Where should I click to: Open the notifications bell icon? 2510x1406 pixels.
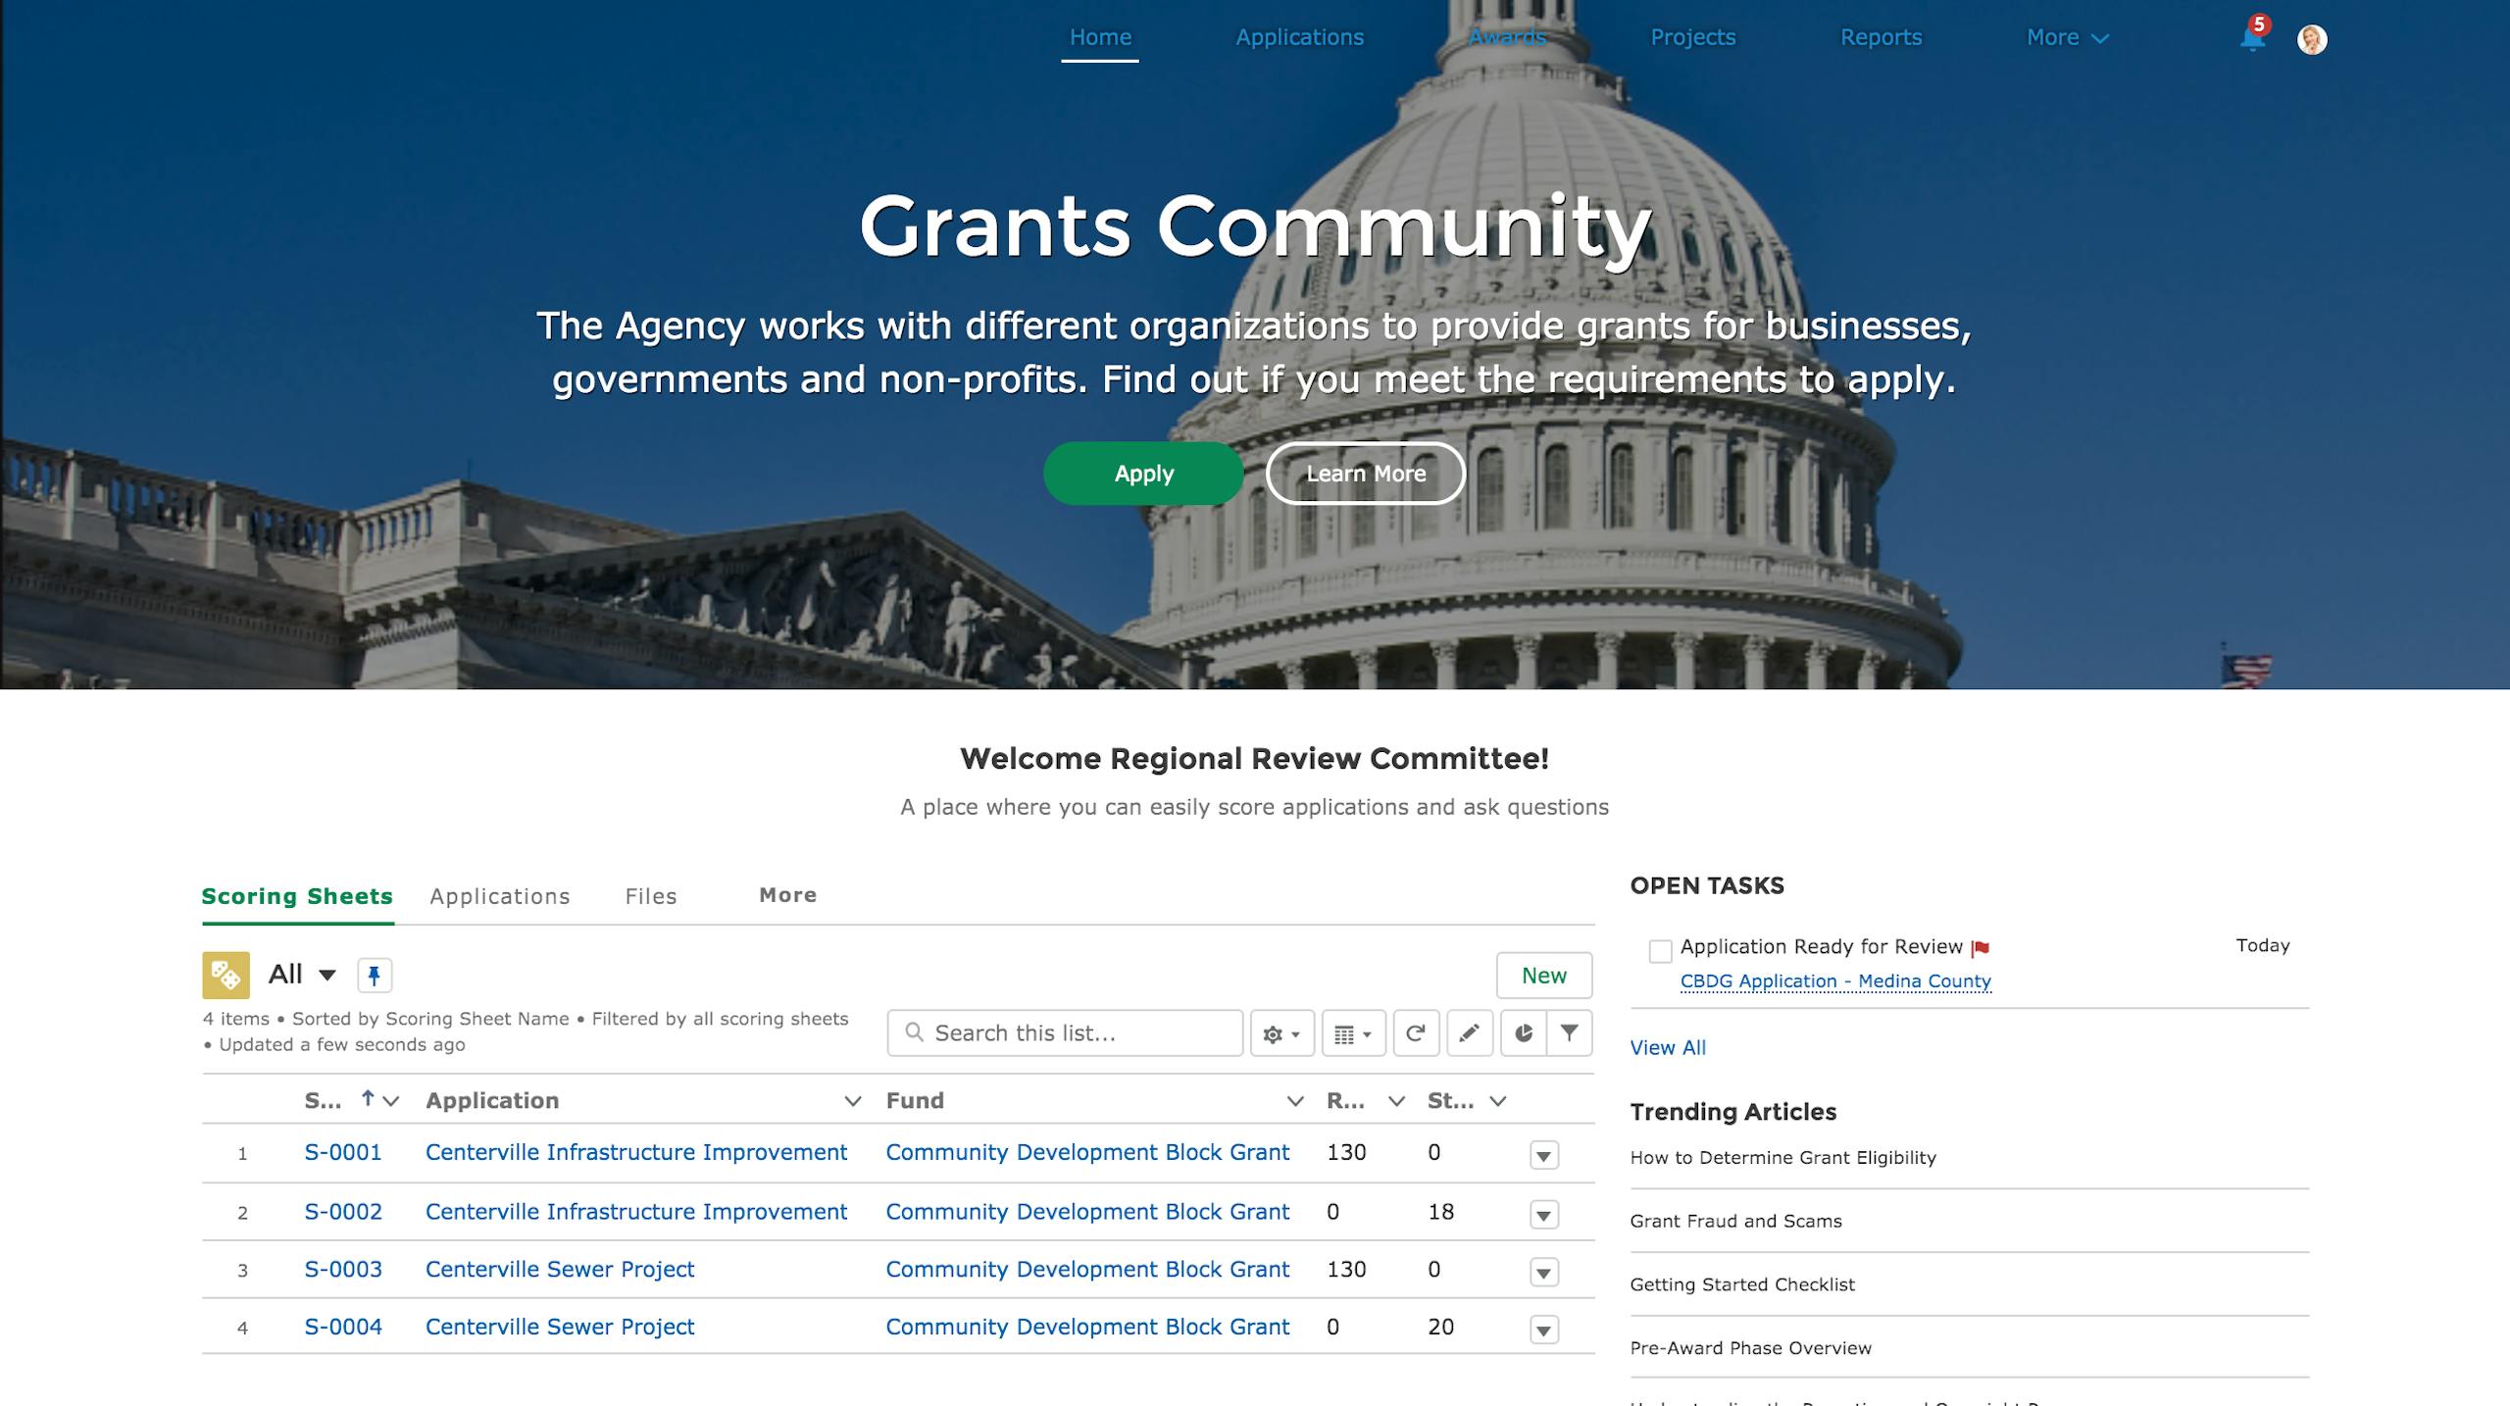click(x=2252, y=39)
